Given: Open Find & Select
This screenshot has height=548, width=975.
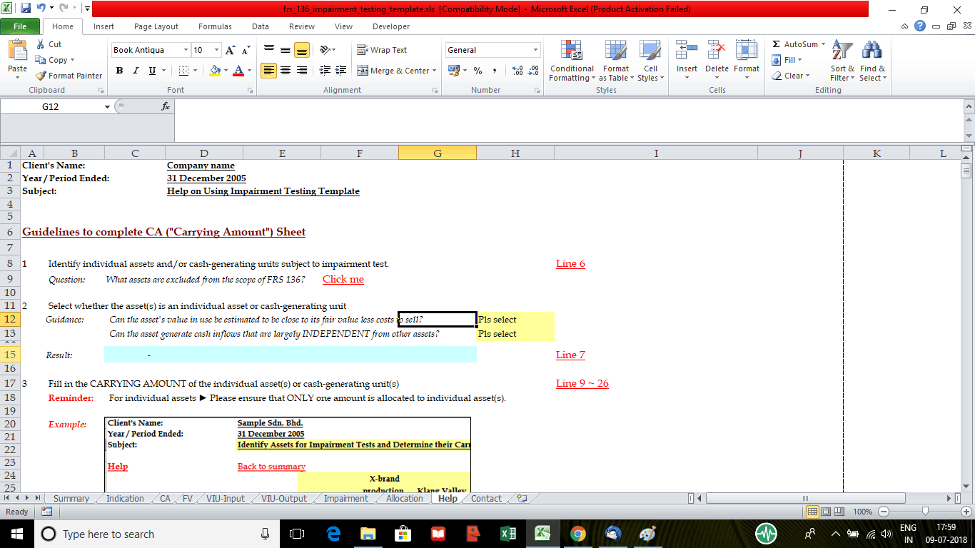Looking at the screenshot, I should pos(872,61).
